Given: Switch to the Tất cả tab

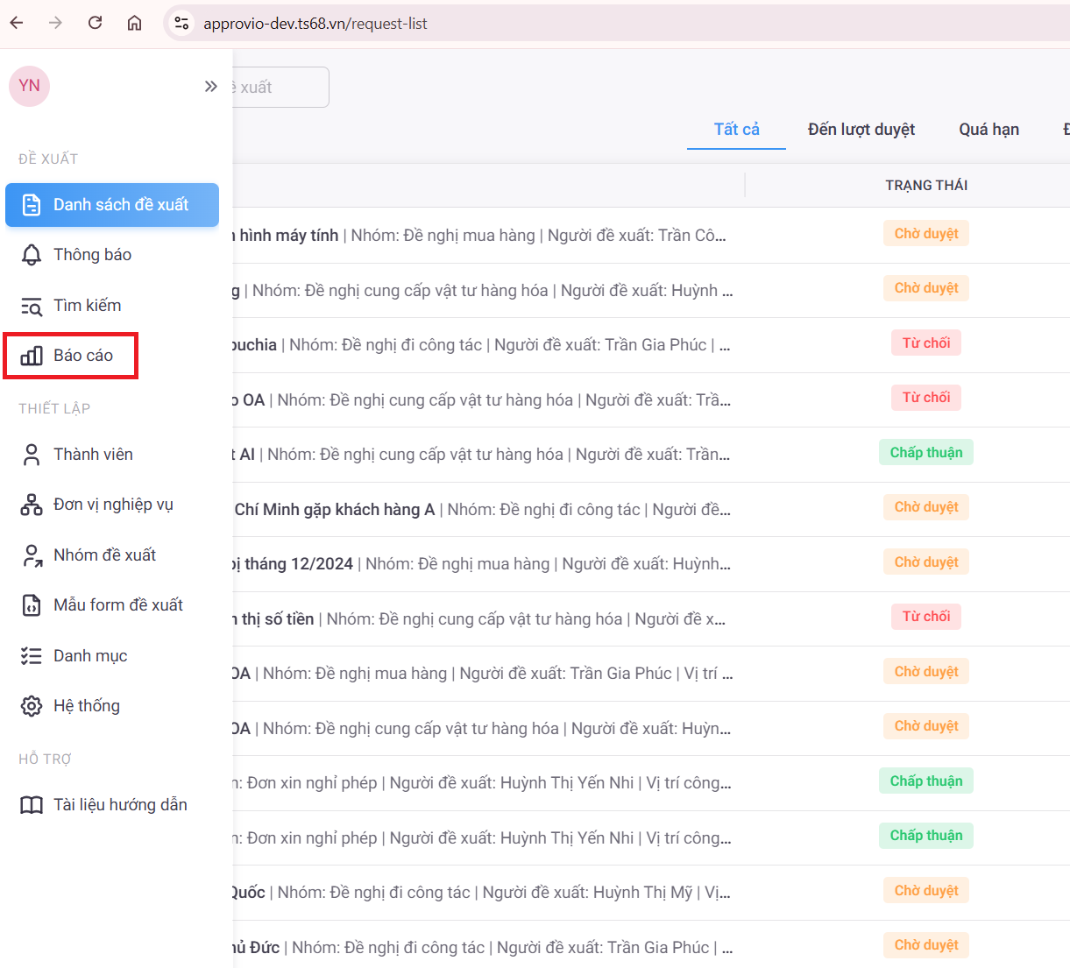Looking at the screenshot, I should click(x=736, y=130).
